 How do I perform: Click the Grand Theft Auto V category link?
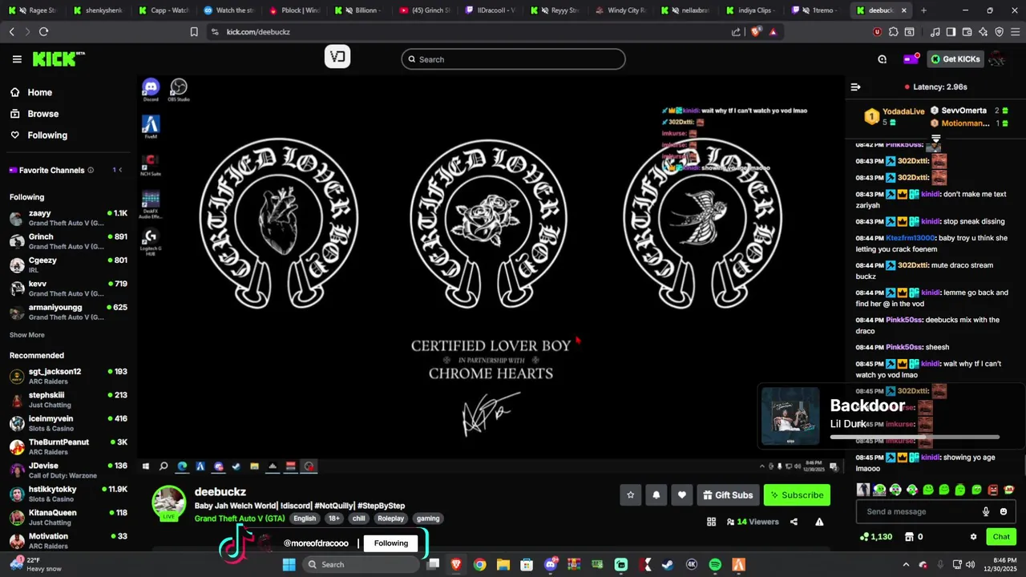click(x=240, y=518)
